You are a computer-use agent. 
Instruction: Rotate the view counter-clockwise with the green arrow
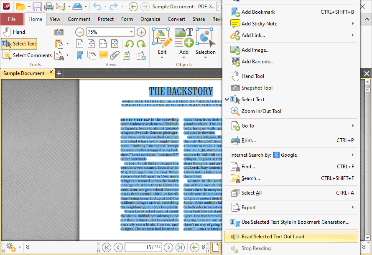129,44
